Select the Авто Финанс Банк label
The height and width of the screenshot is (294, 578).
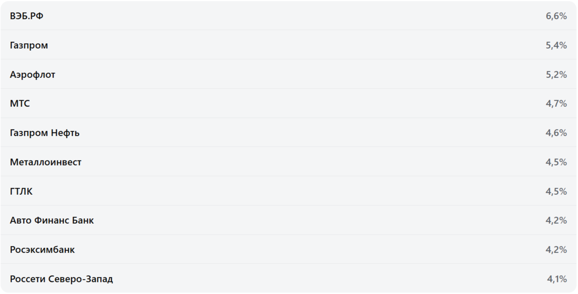tap(52, 220)
